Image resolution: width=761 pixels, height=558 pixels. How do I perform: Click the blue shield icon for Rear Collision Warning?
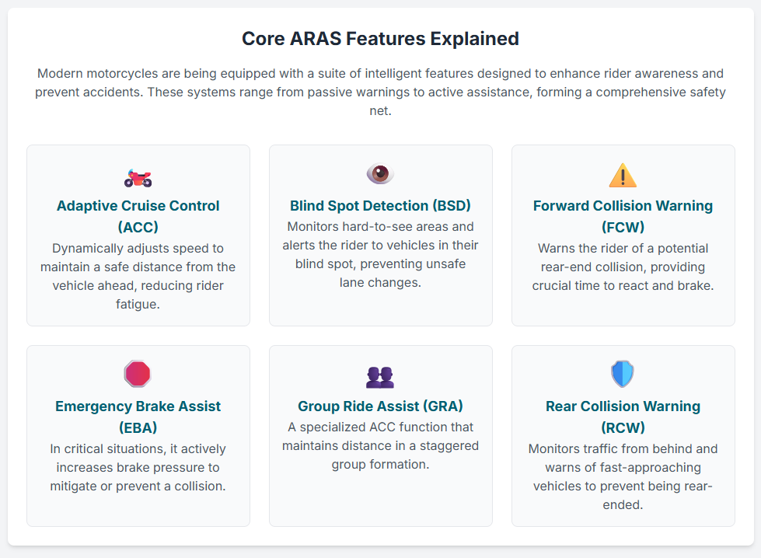623,374
